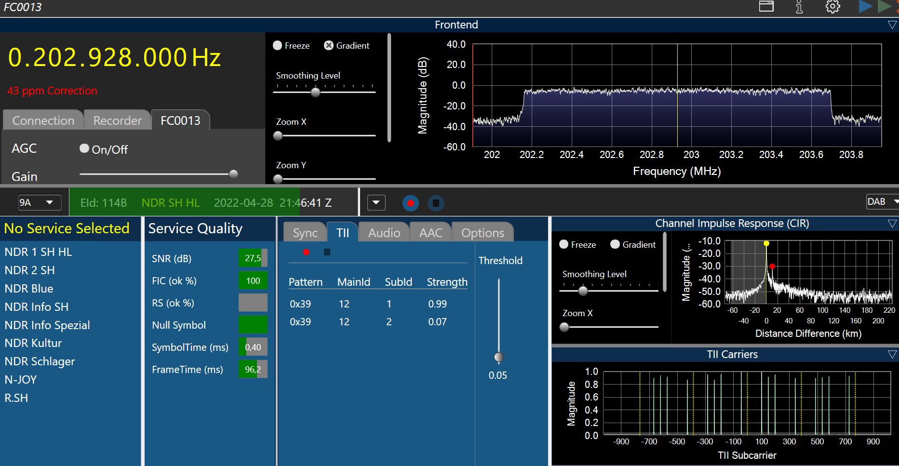The image size is (899, 466).
Task: Switch to the Audio tab
Action: (384, 232)
